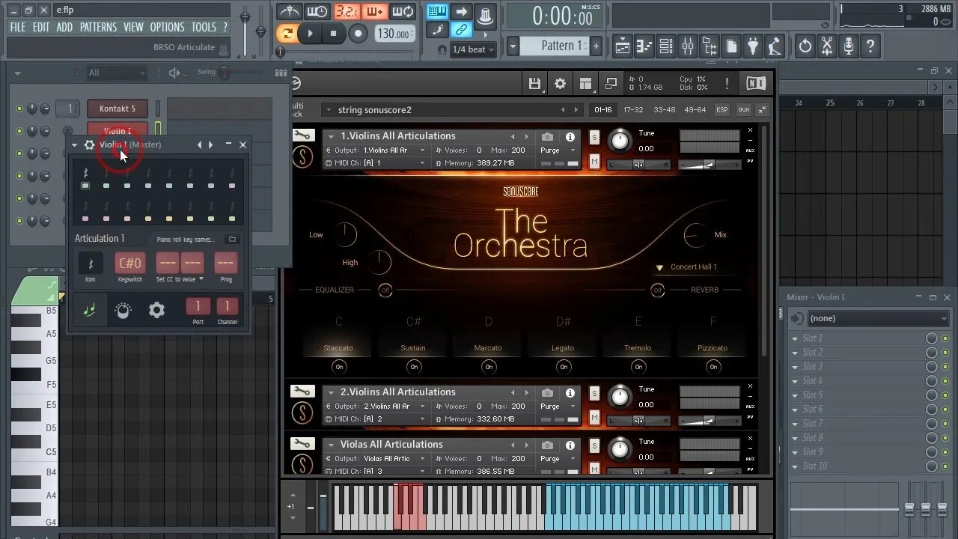Viewport: 958px width, 539px height.
Task: Adjust the Tune knob on 1.Violins
Action: click(620, 140)
